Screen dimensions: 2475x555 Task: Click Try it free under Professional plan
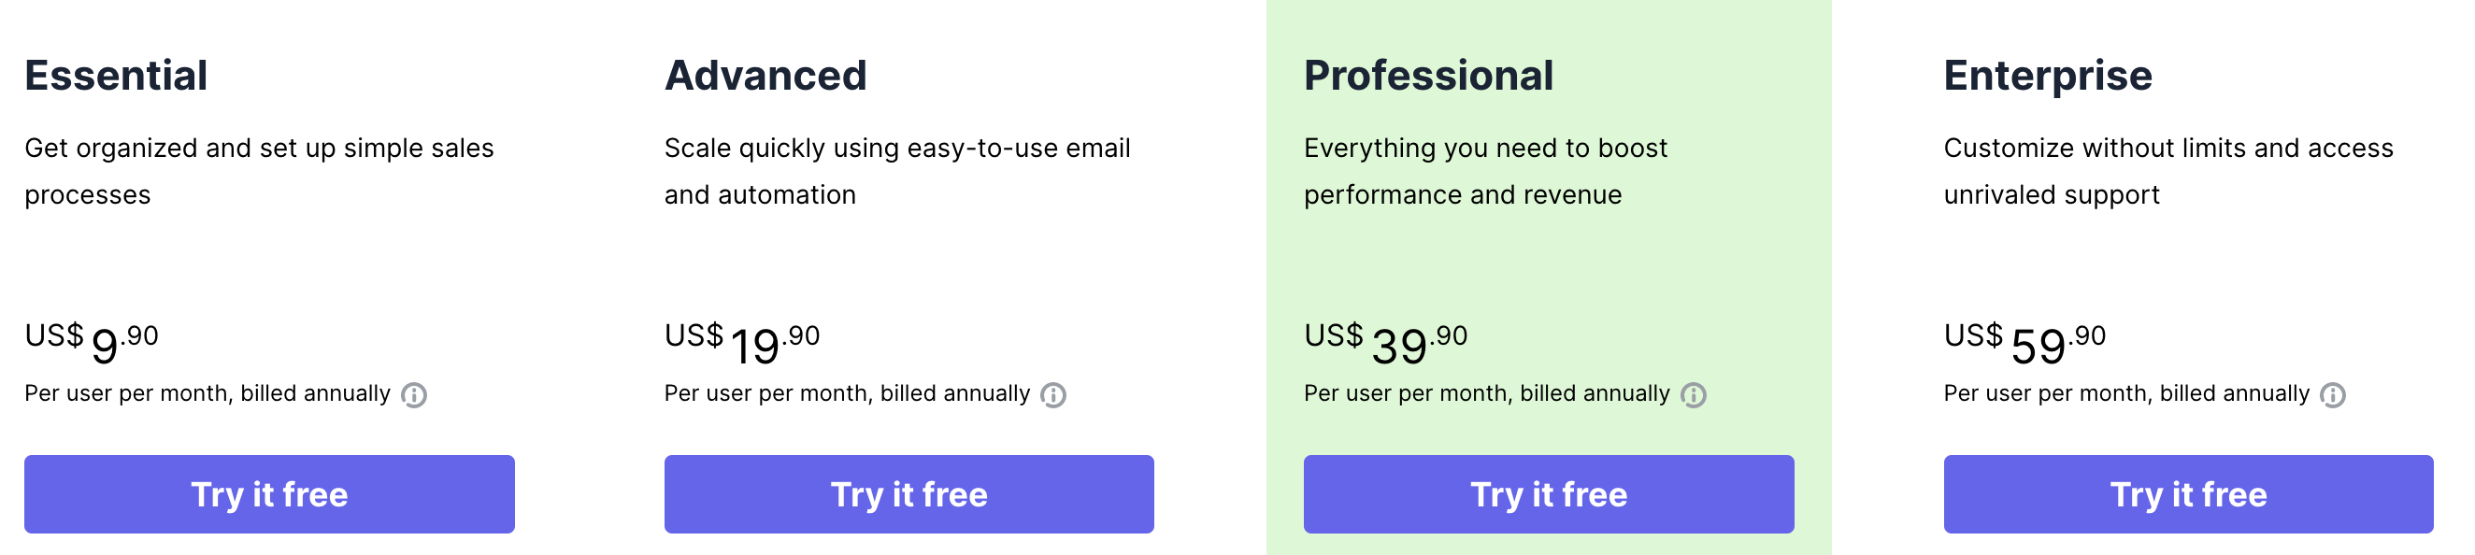coord(1548,494)
